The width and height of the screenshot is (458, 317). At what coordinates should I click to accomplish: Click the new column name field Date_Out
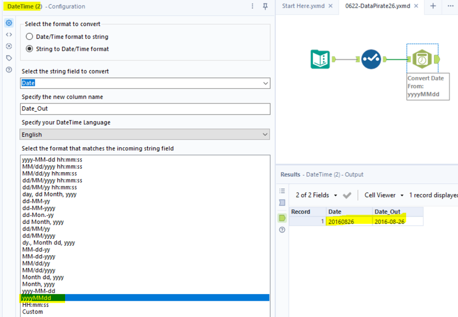point(145,109)
